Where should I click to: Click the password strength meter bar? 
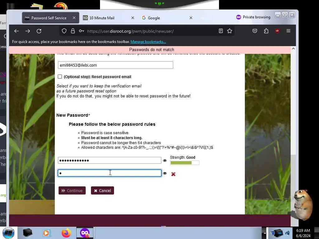click(185, 163)
